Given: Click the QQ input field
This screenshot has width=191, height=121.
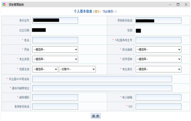Looking at the screenshot, I should click(x=158, y=107).
